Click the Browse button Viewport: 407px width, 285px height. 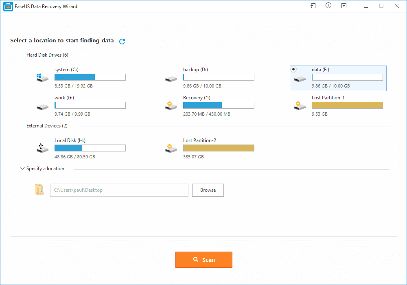point(208,190)
